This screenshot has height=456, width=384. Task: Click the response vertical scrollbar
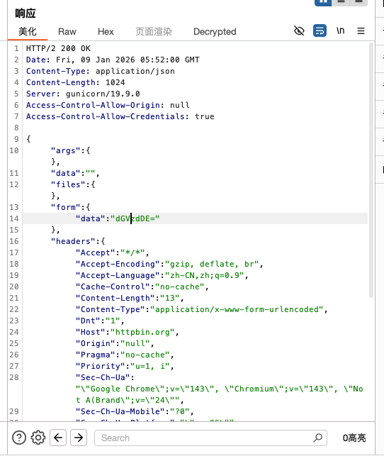click(371, 170)
